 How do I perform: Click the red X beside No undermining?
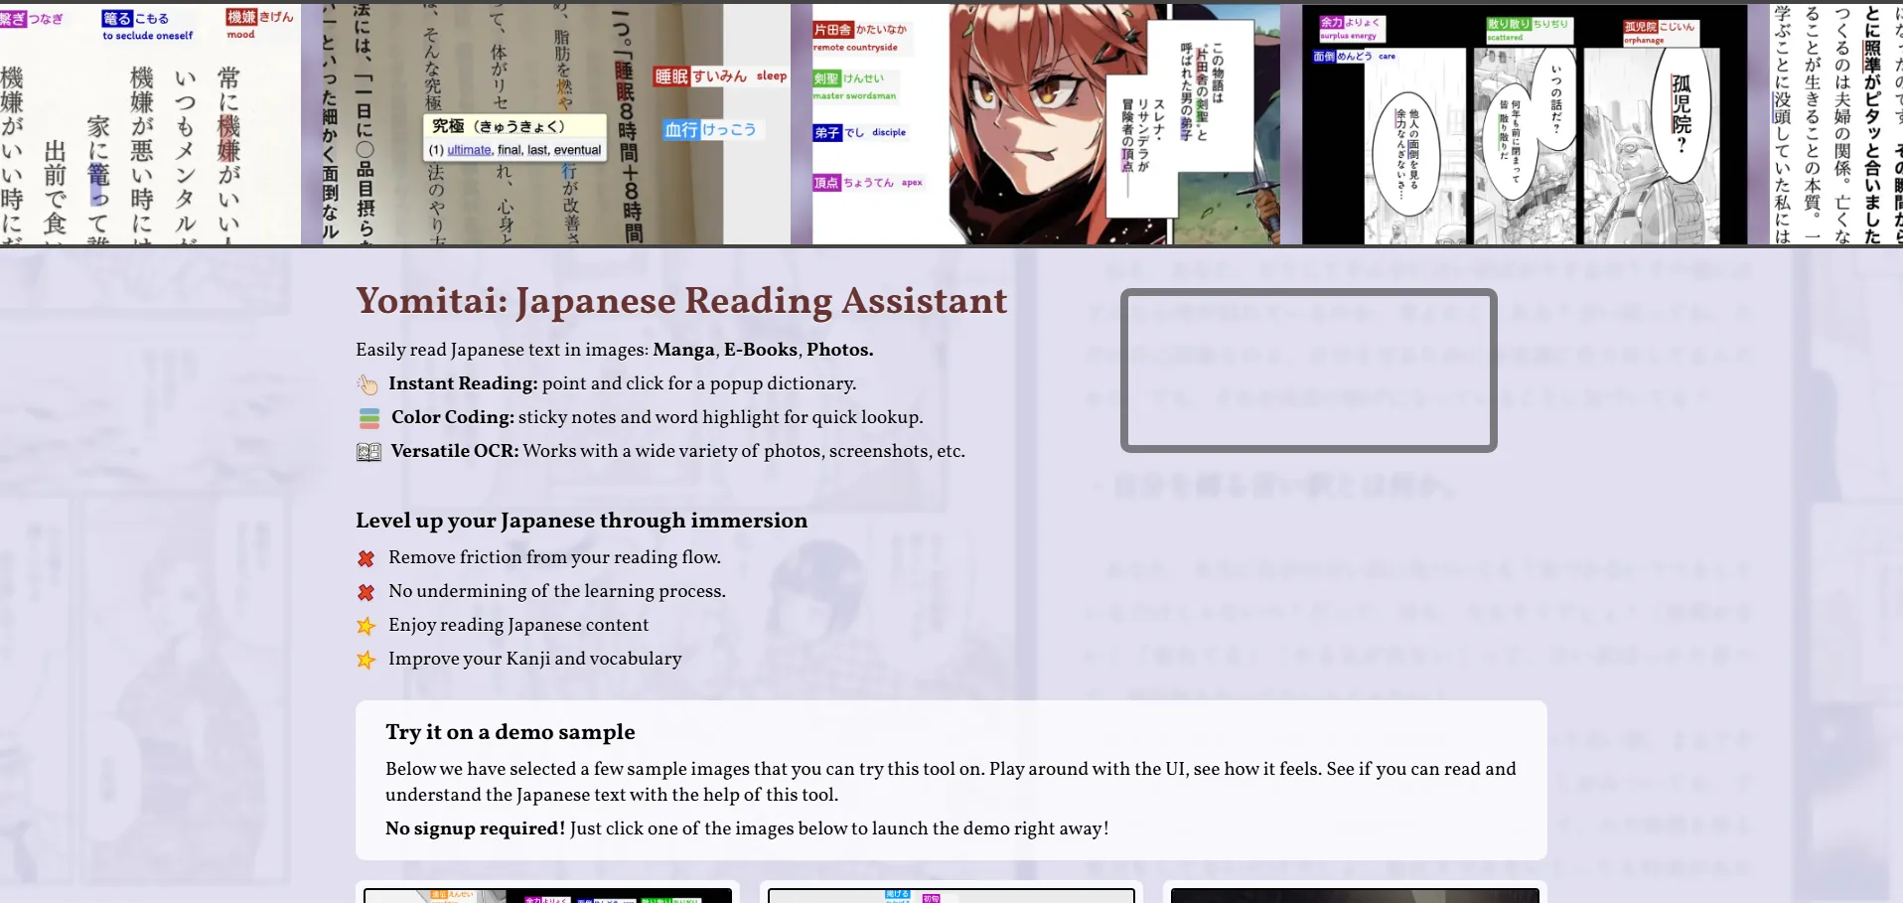(366, 592)
